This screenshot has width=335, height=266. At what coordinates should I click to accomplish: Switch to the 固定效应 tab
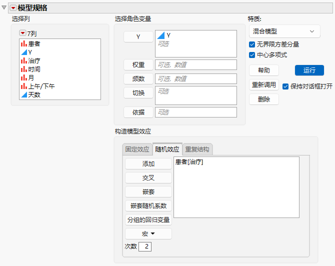137,149
